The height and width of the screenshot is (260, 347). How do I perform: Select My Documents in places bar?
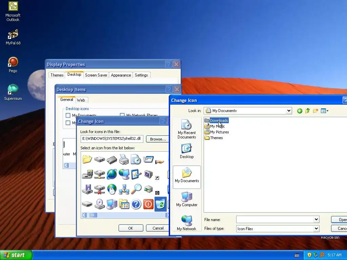pos(187,177)
